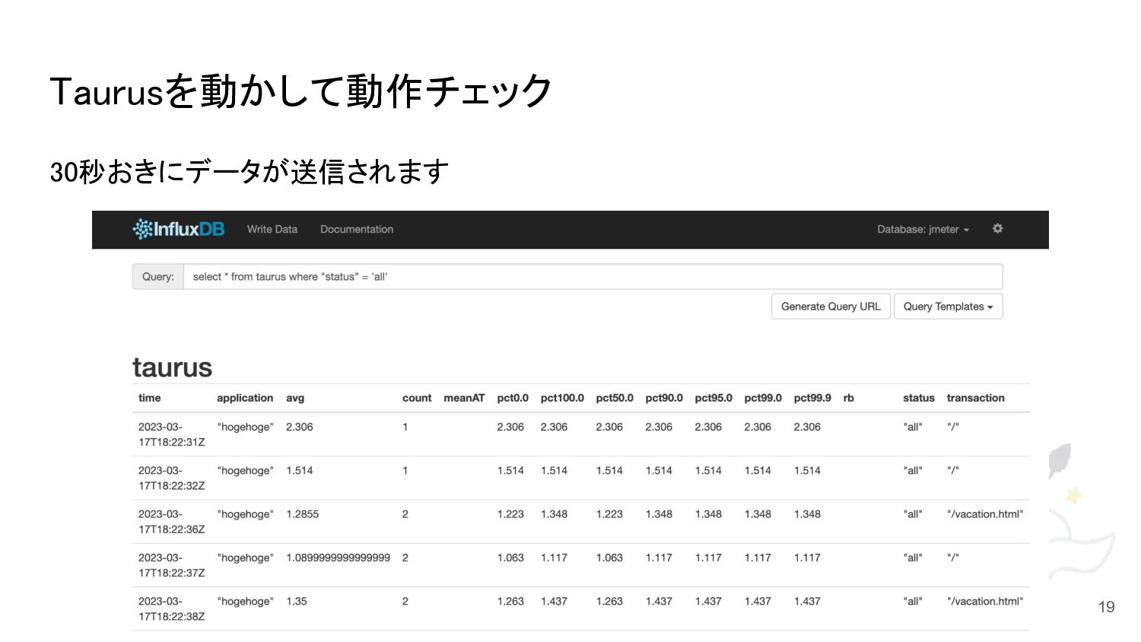Click the status column header
This screenshot has height=642, width=1141.
pos(919,398)
